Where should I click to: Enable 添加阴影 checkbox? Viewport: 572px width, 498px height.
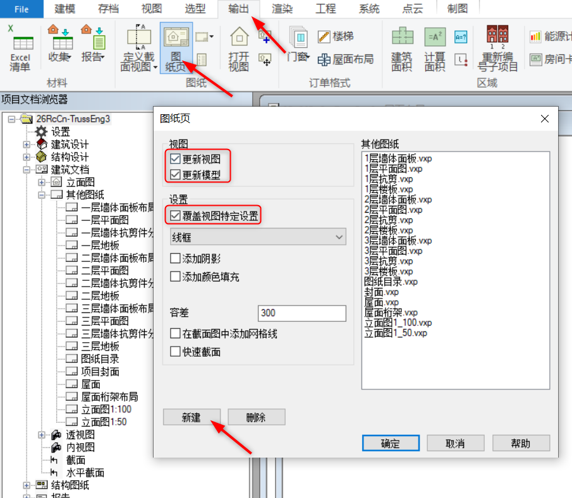point(175,258)
